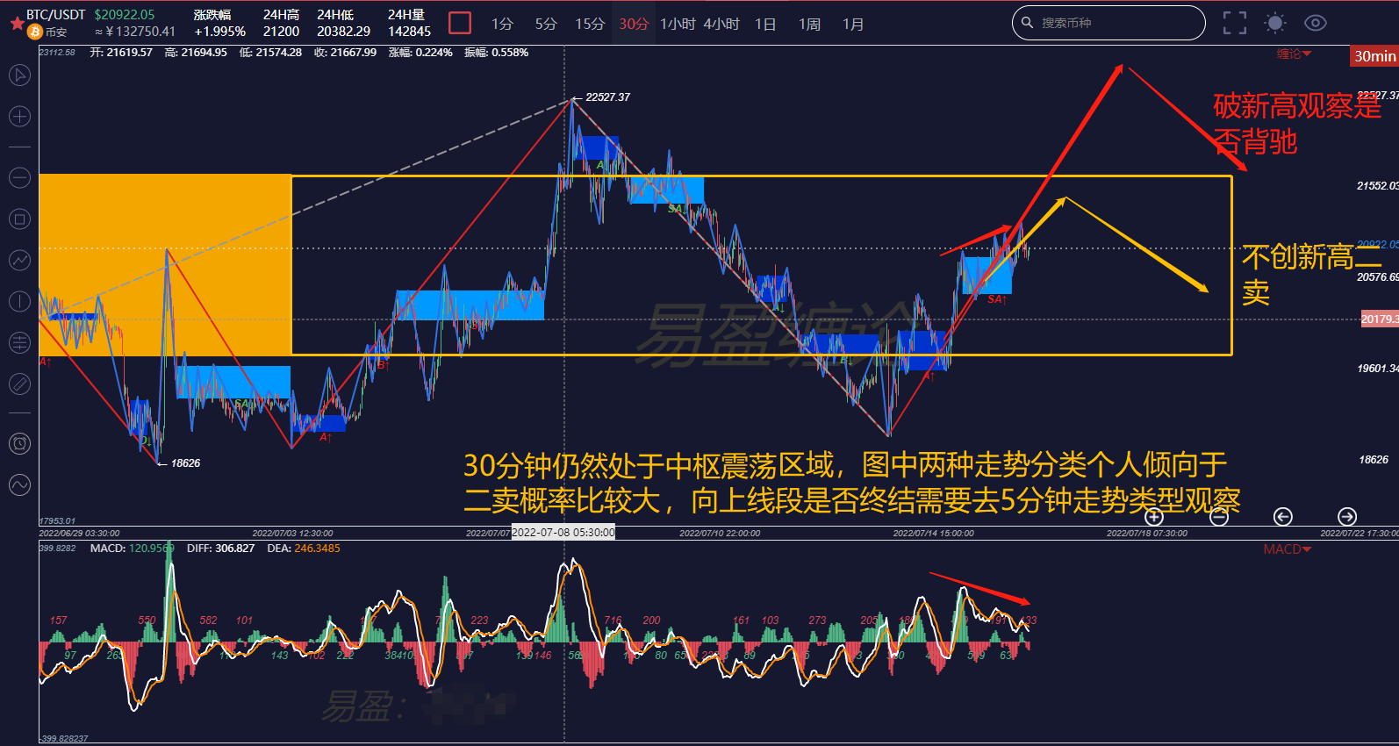Click the 币安 exchange label

click(56, 32)
